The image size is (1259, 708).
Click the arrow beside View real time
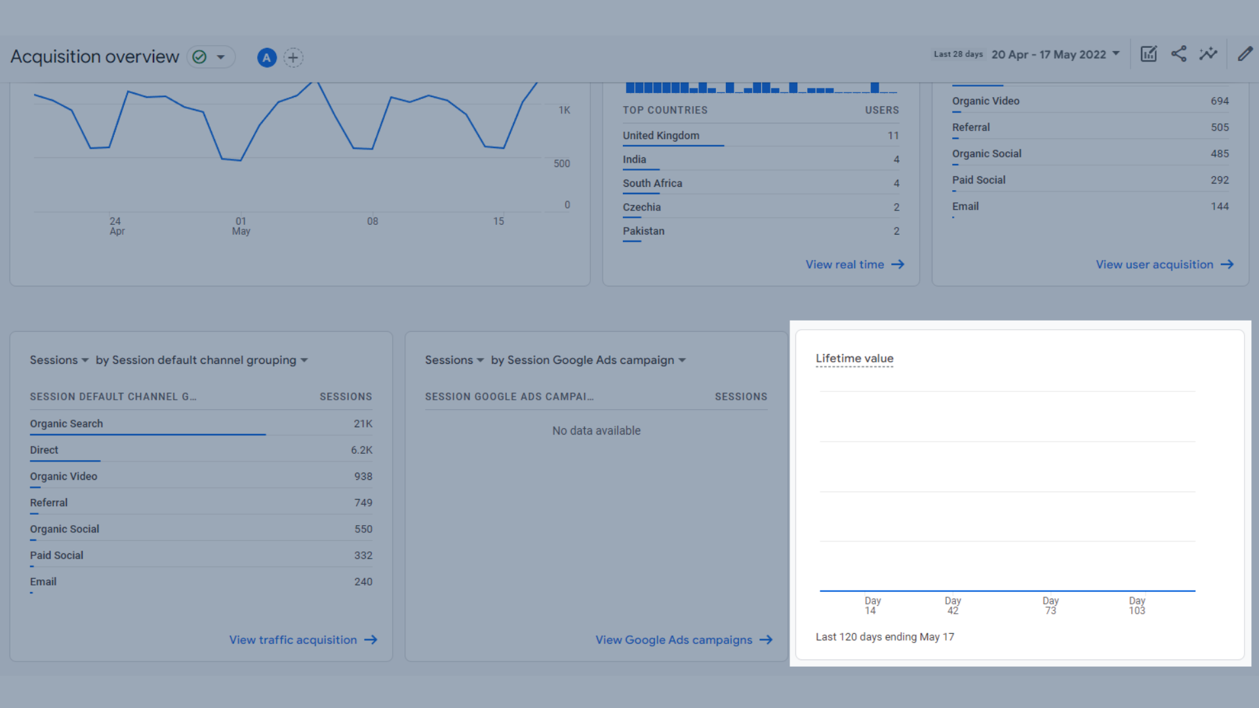point(898,264)
